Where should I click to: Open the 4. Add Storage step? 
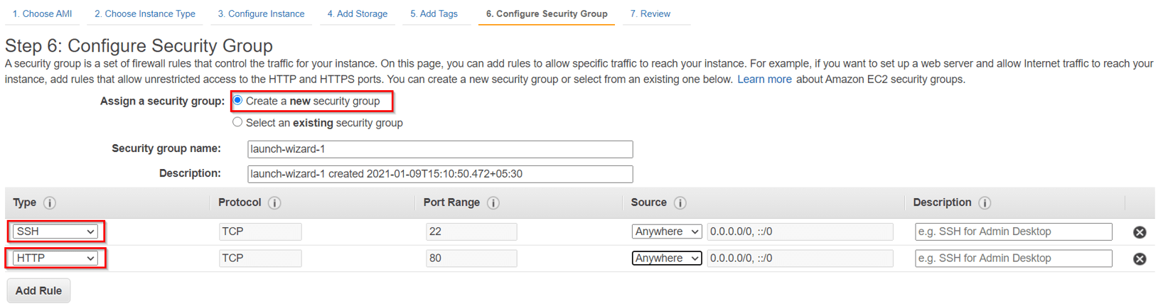click(358, 13)
